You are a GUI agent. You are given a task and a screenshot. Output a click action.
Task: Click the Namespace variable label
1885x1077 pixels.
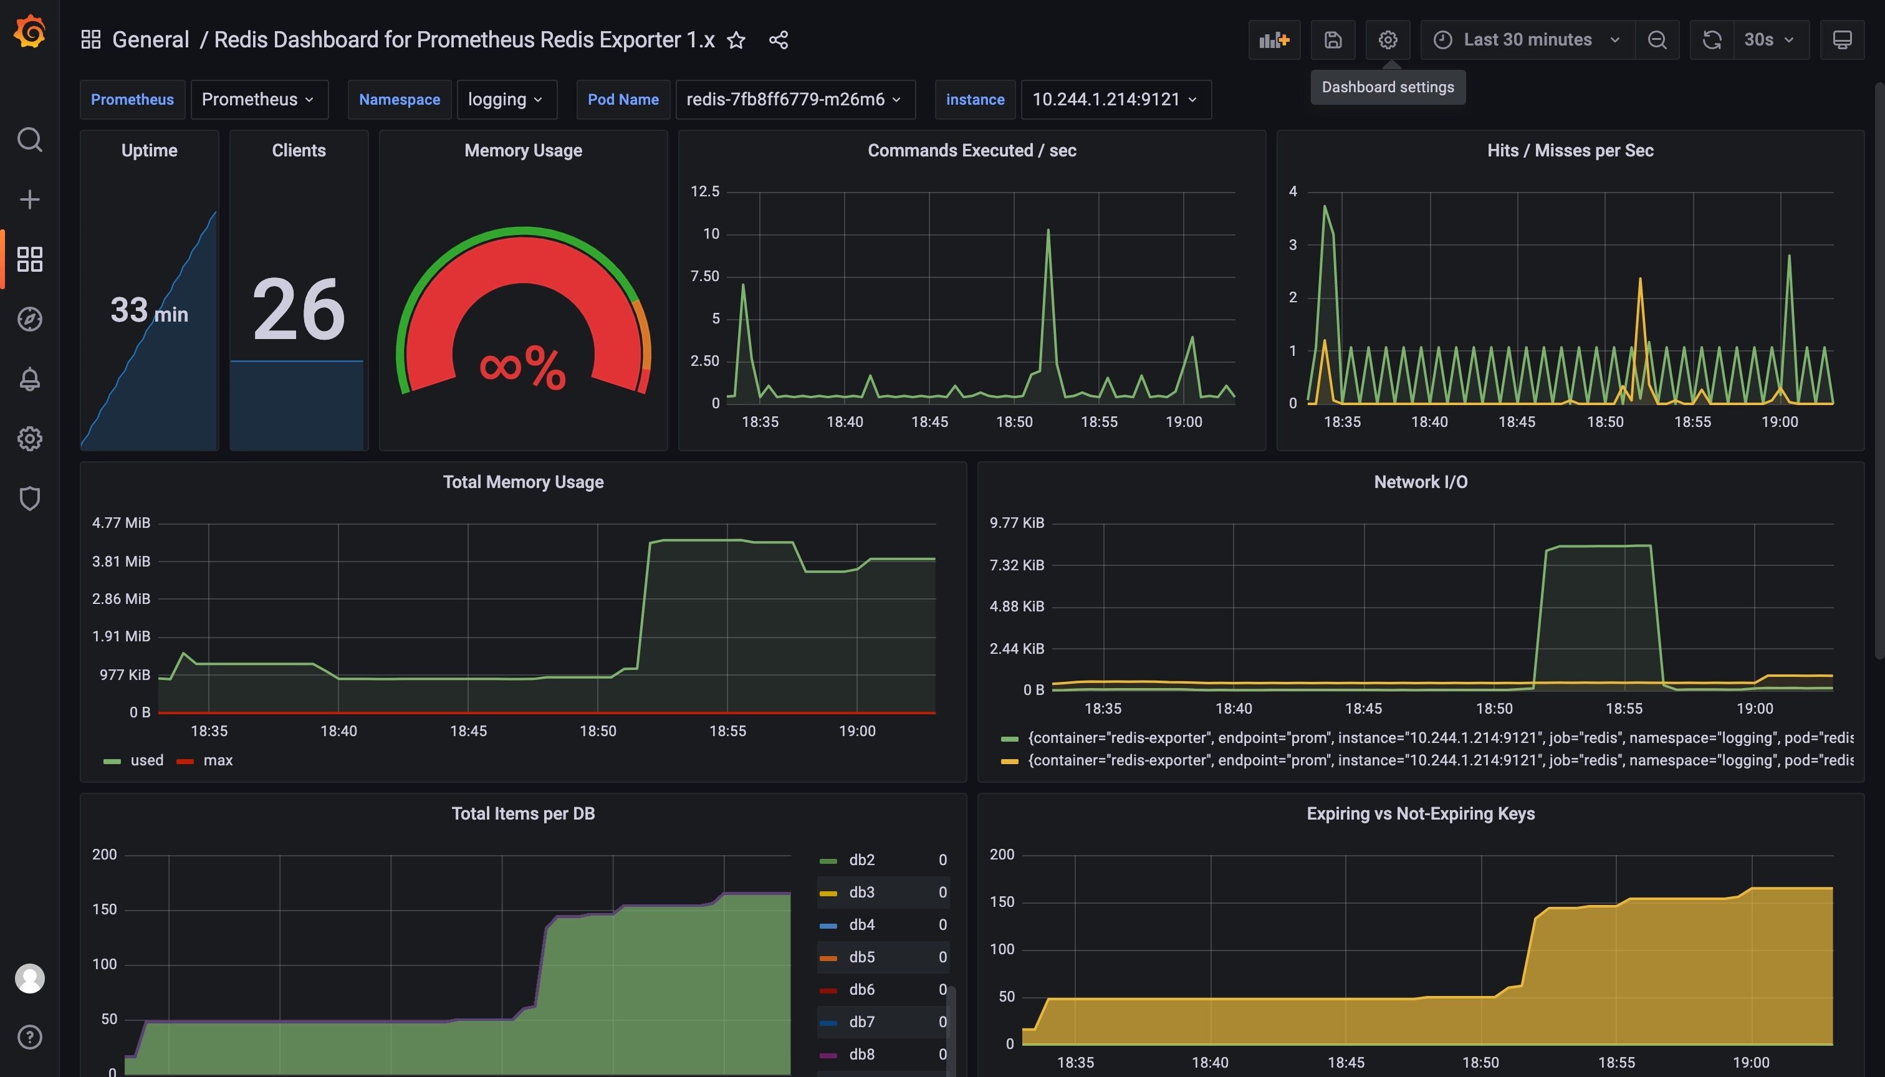(x=400, y=99)
